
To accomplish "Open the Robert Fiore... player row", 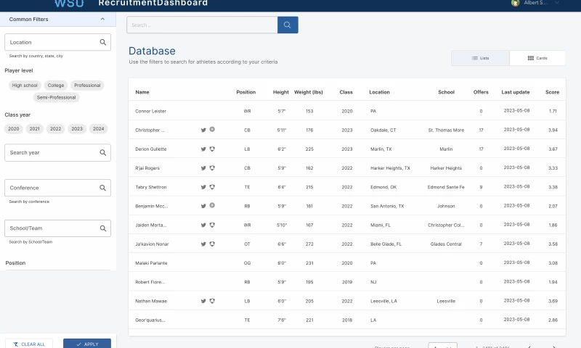I will tap(347, 282).
